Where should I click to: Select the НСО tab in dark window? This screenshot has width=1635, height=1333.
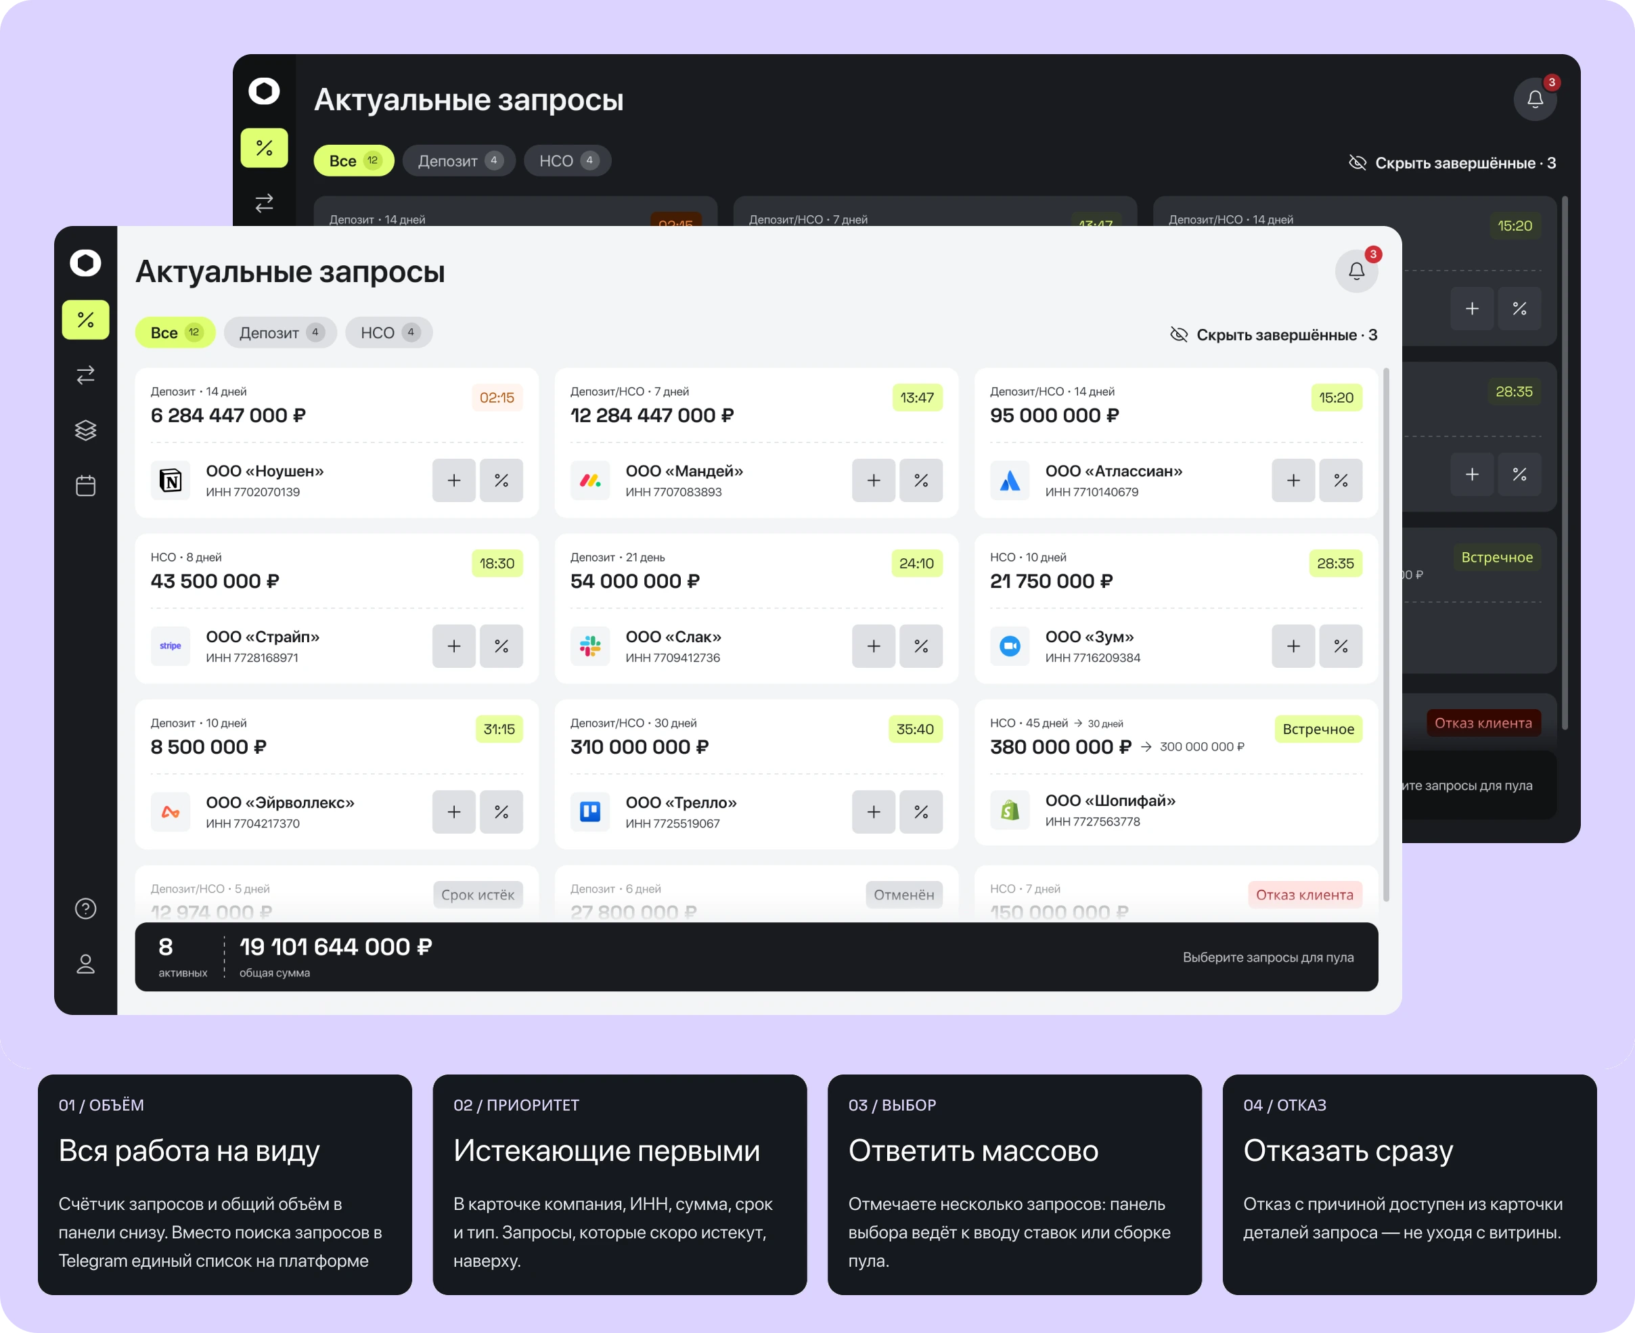pyautogui.click(x=568, y=160)
